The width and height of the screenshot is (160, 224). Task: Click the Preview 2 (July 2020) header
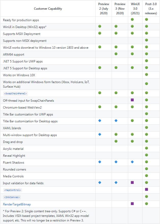(x=104, y=9)
